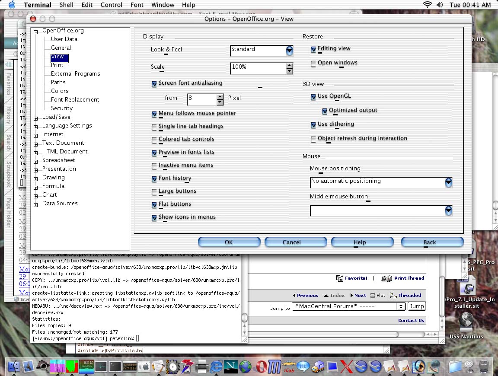Click the Favorite! icon in browser window

point(339,278)
